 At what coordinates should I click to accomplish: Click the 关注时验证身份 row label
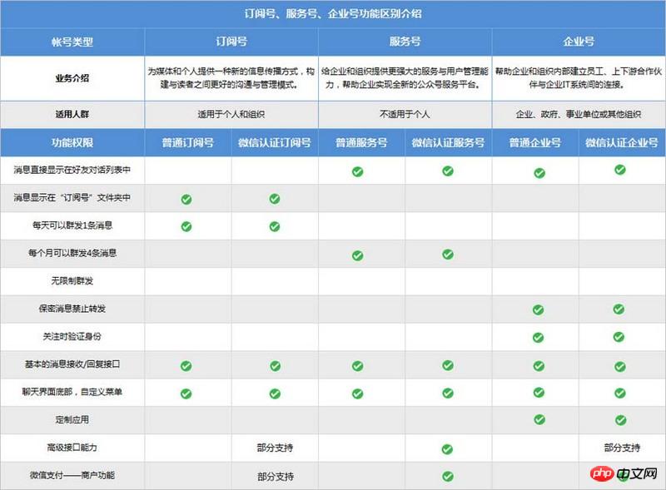click(72, 336)
